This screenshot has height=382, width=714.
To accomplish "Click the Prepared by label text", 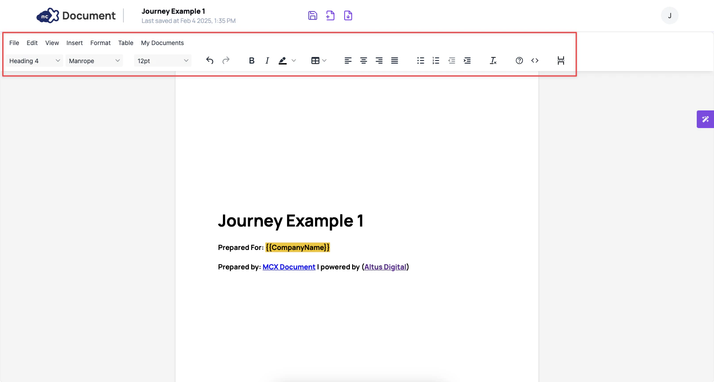I will 239,267.
